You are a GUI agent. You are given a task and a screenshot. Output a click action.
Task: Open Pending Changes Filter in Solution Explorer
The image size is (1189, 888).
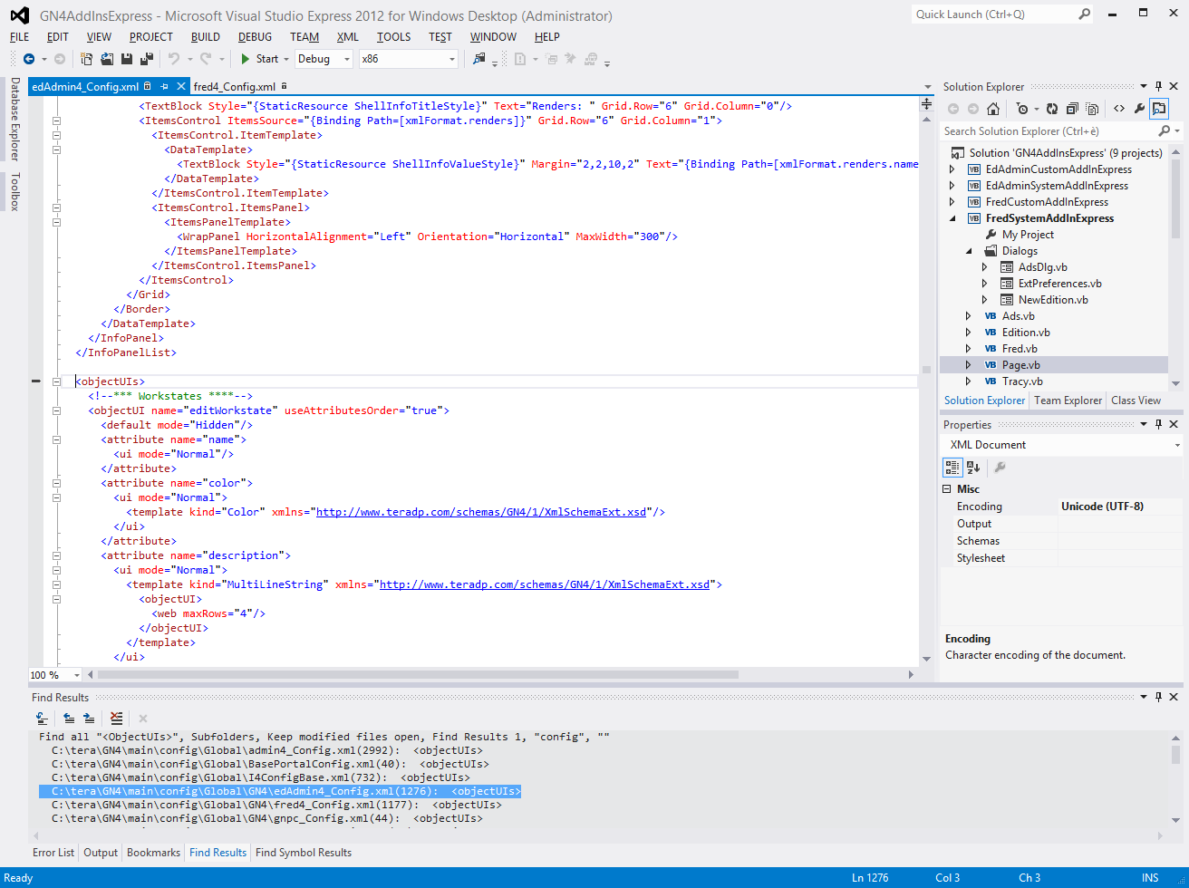1023,109
